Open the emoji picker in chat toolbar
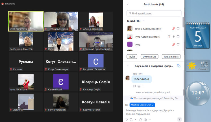This screenshot has height=122, width=211. click(145, 120)
